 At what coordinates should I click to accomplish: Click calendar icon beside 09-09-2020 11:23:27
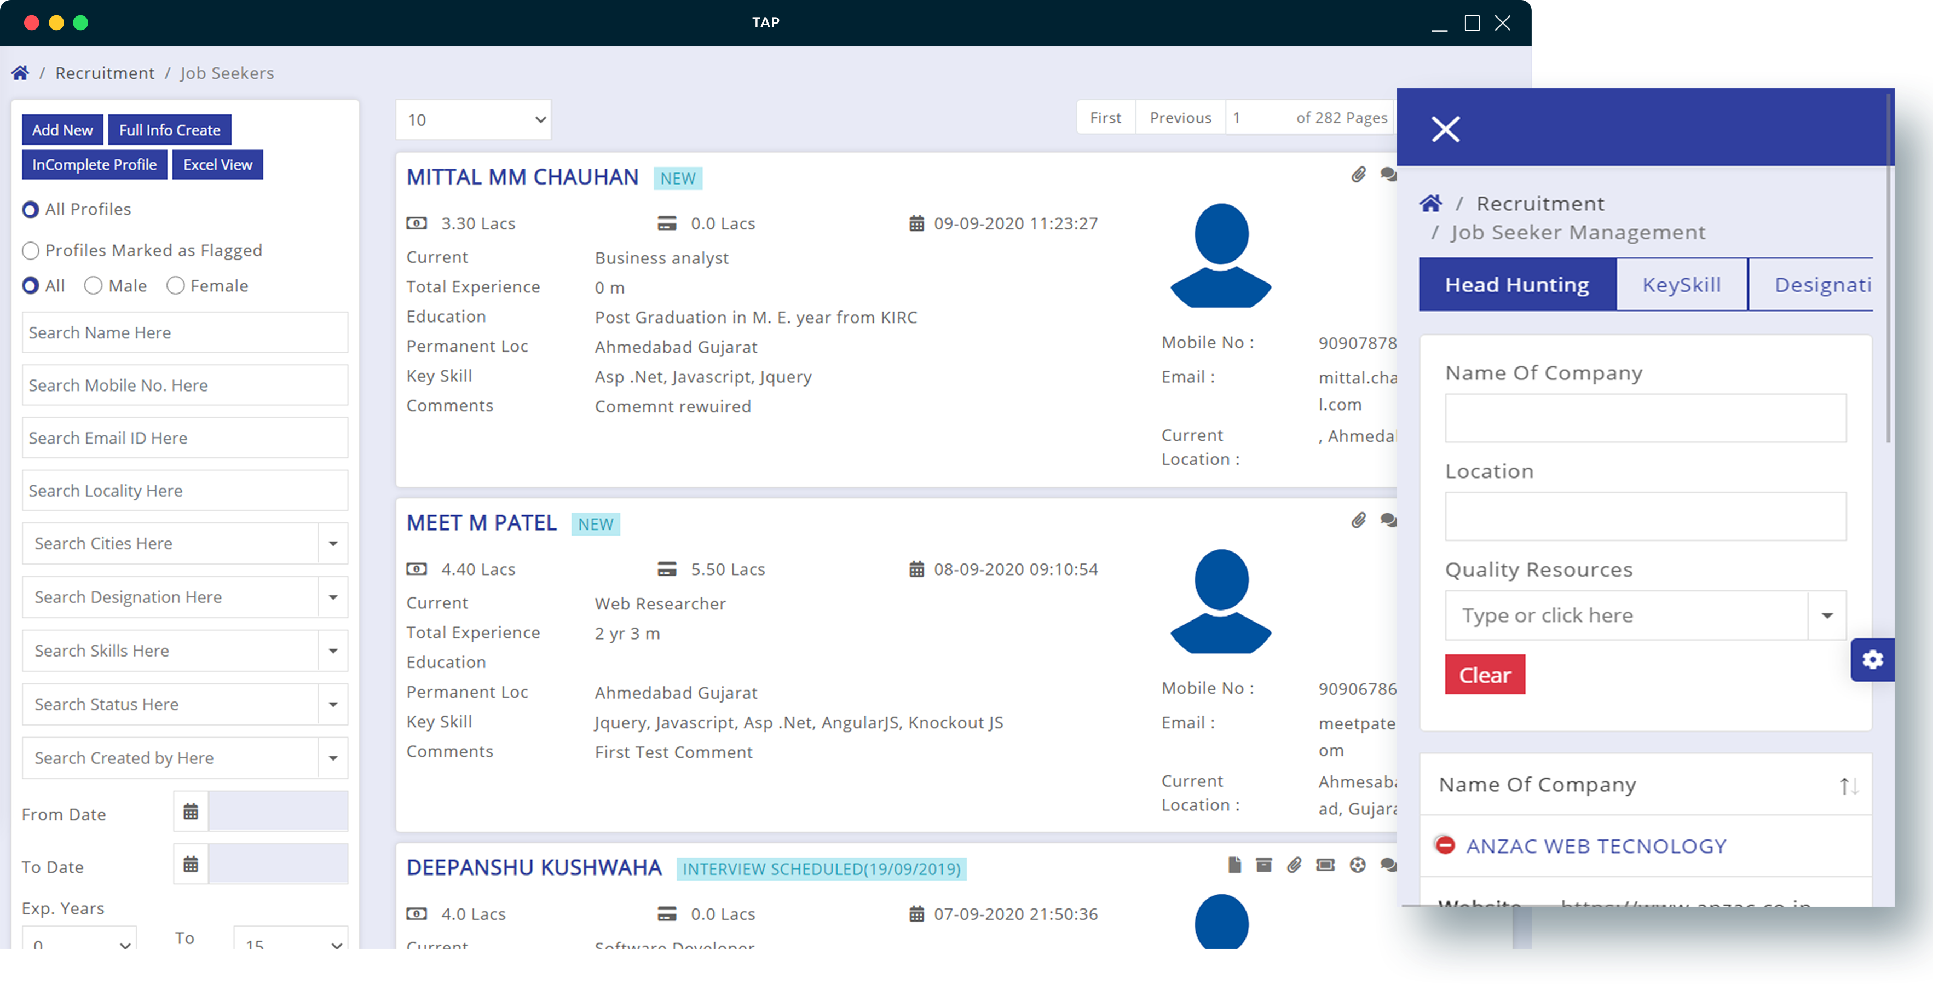(916, 223)
